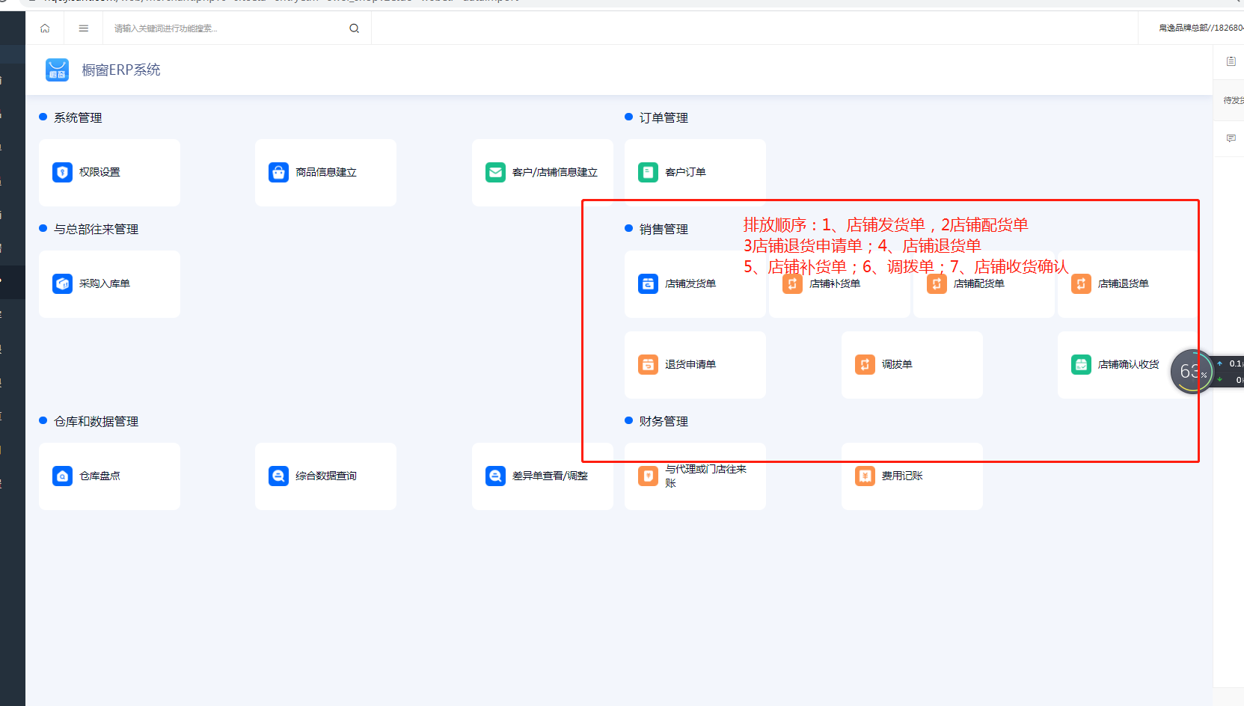Open 综合数据查询 search icon

coord(278,476)
